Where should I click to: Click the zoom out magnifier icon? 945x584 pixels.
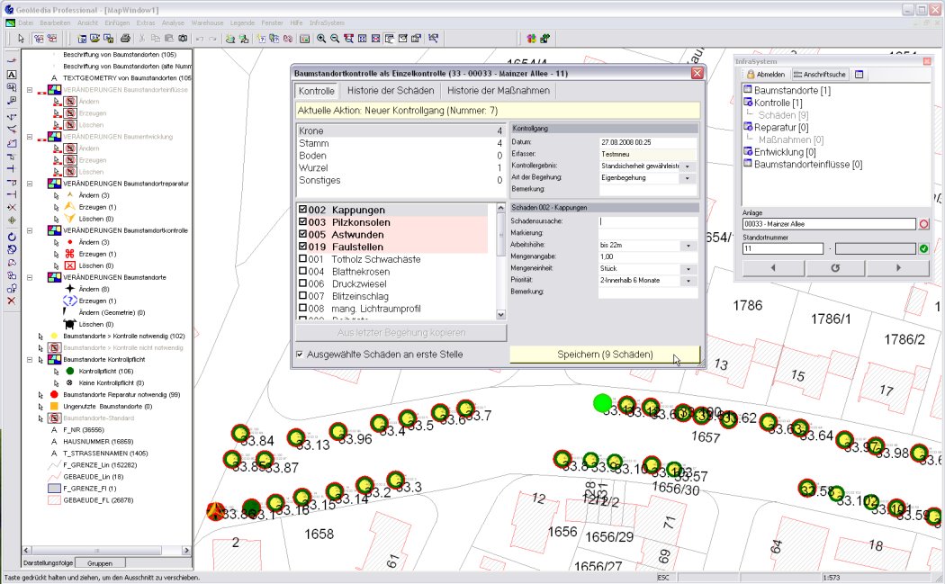(334, 39)
